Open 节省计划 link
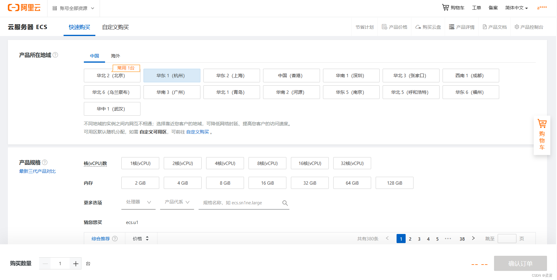This screenshot has height=280, width=557. [x=364, y=27]
